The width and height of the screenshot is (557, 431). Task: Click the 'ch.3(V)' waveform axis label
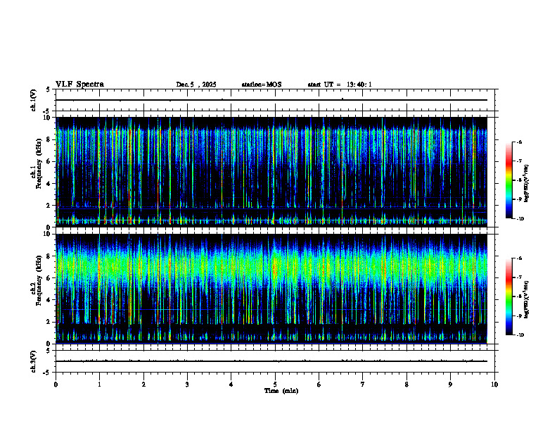point(33,361)
